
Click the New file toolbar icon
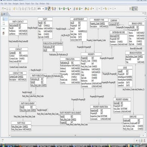(x=3, y=9)
